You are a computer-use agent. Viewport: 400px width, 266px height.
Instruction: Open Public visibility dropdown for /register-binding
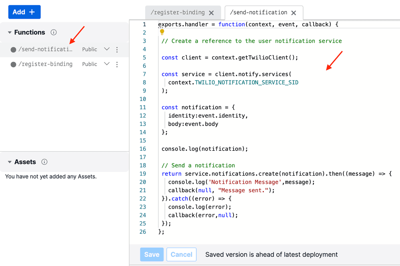[106, 64]
